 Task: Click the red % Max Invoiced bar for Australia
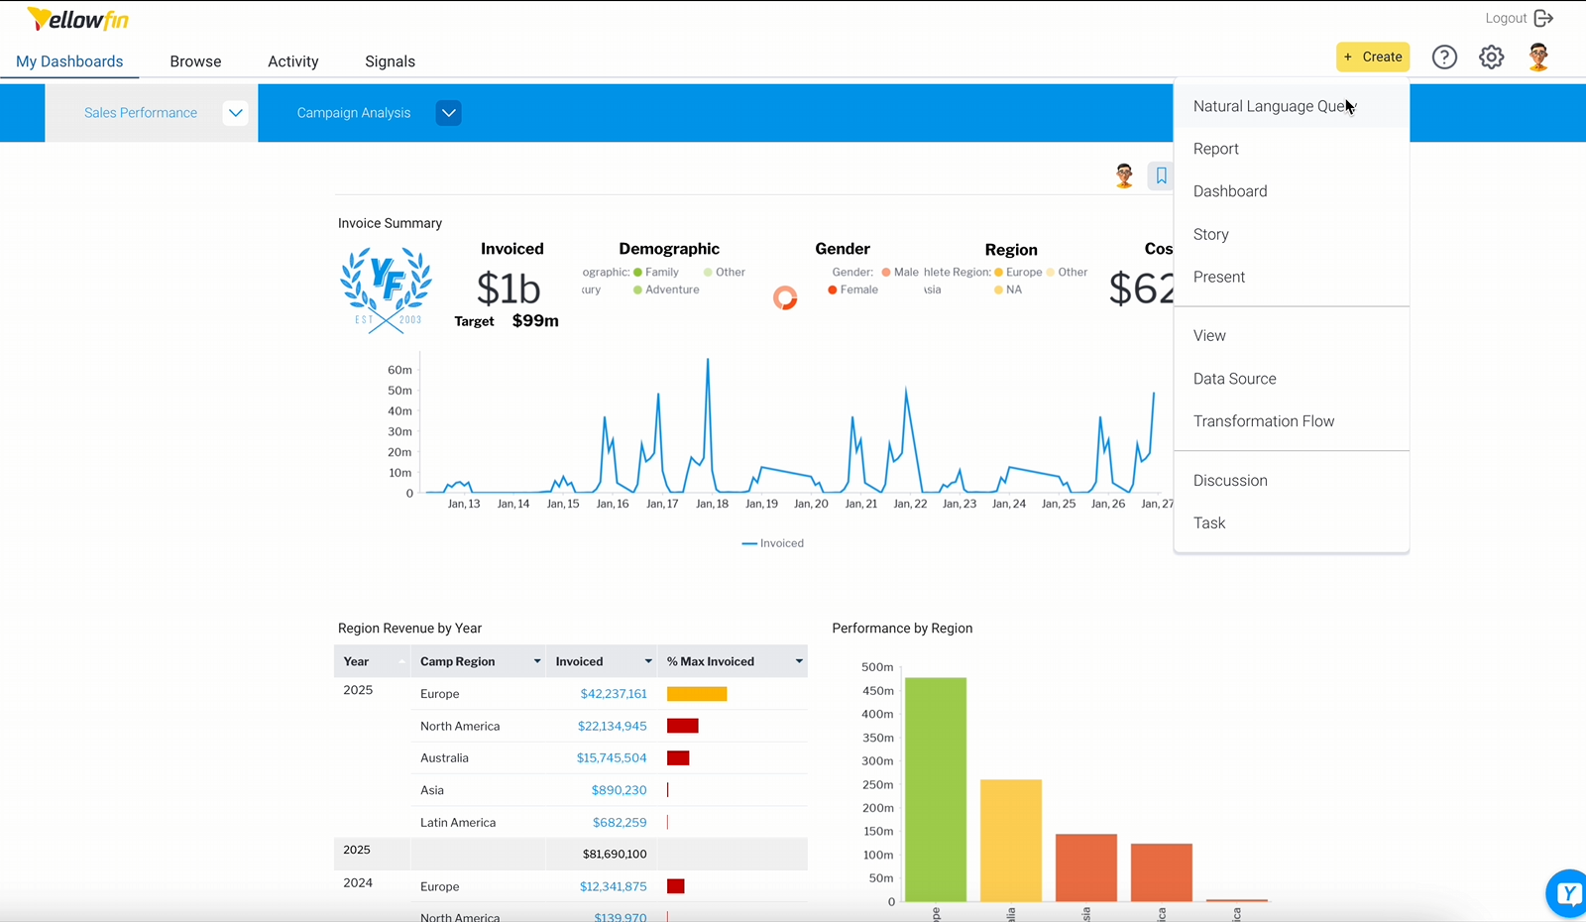680,757
